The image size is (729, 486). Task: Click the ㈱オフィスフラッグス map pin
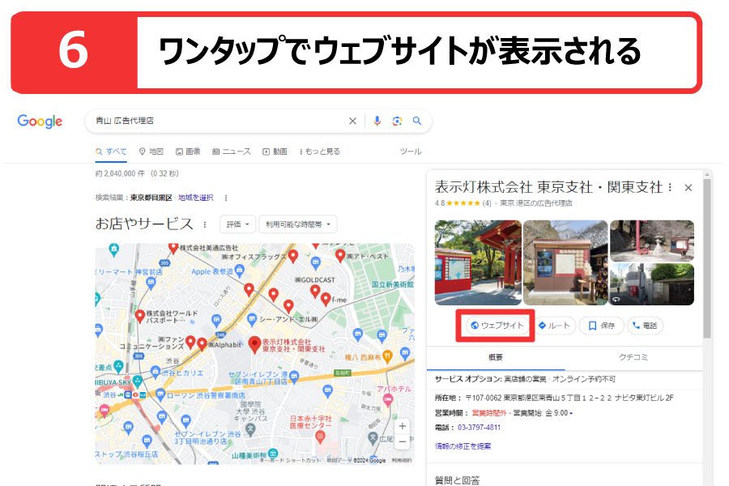[x=293, y=256]
